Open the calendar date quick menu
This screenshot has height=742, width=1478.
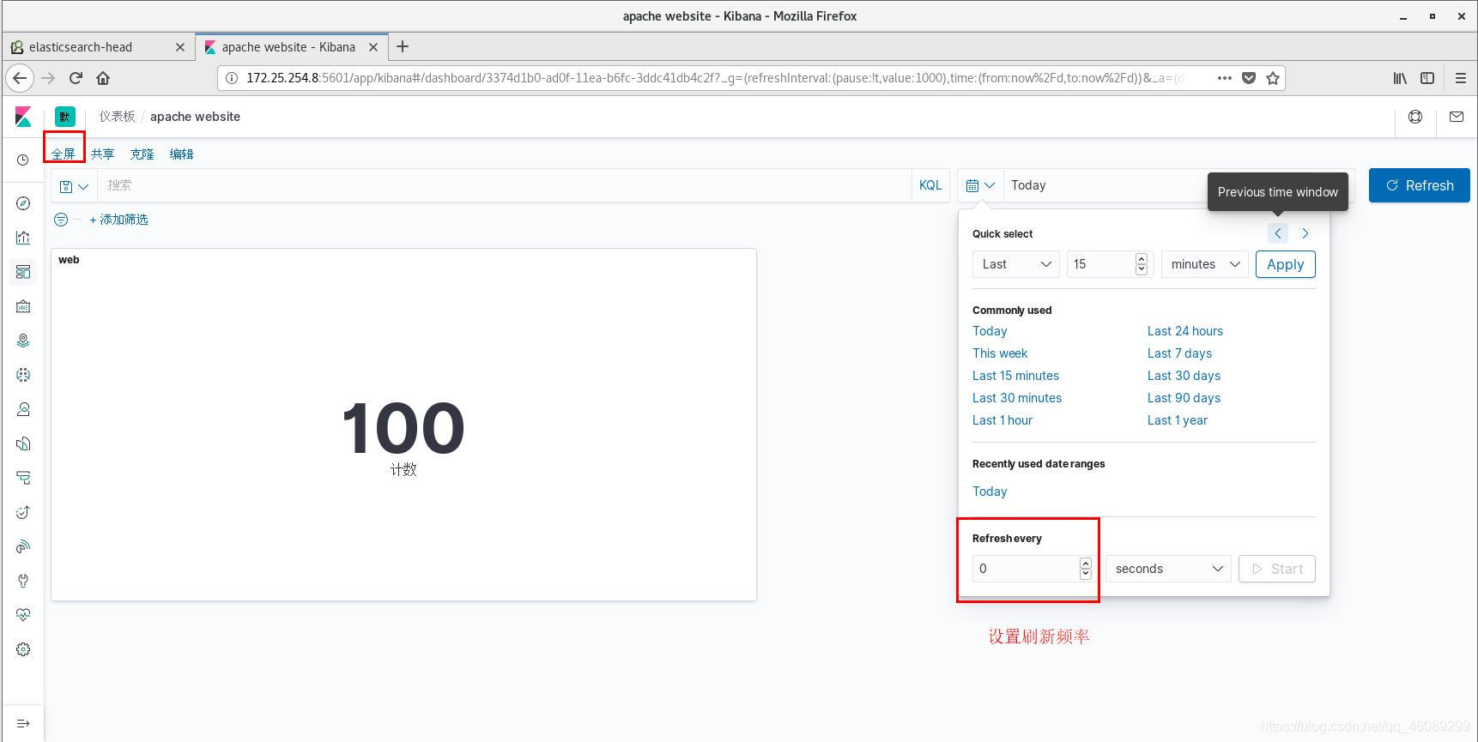pos(980,185)
